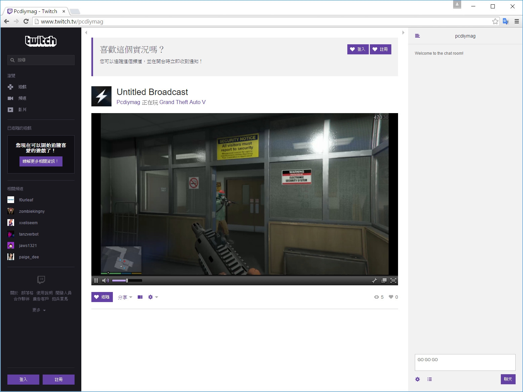Open the 影片 videos section
The image size is (523, 392).
17,110
